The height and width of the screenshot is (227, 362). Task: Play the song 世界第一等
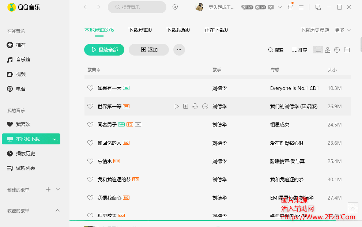177,106
